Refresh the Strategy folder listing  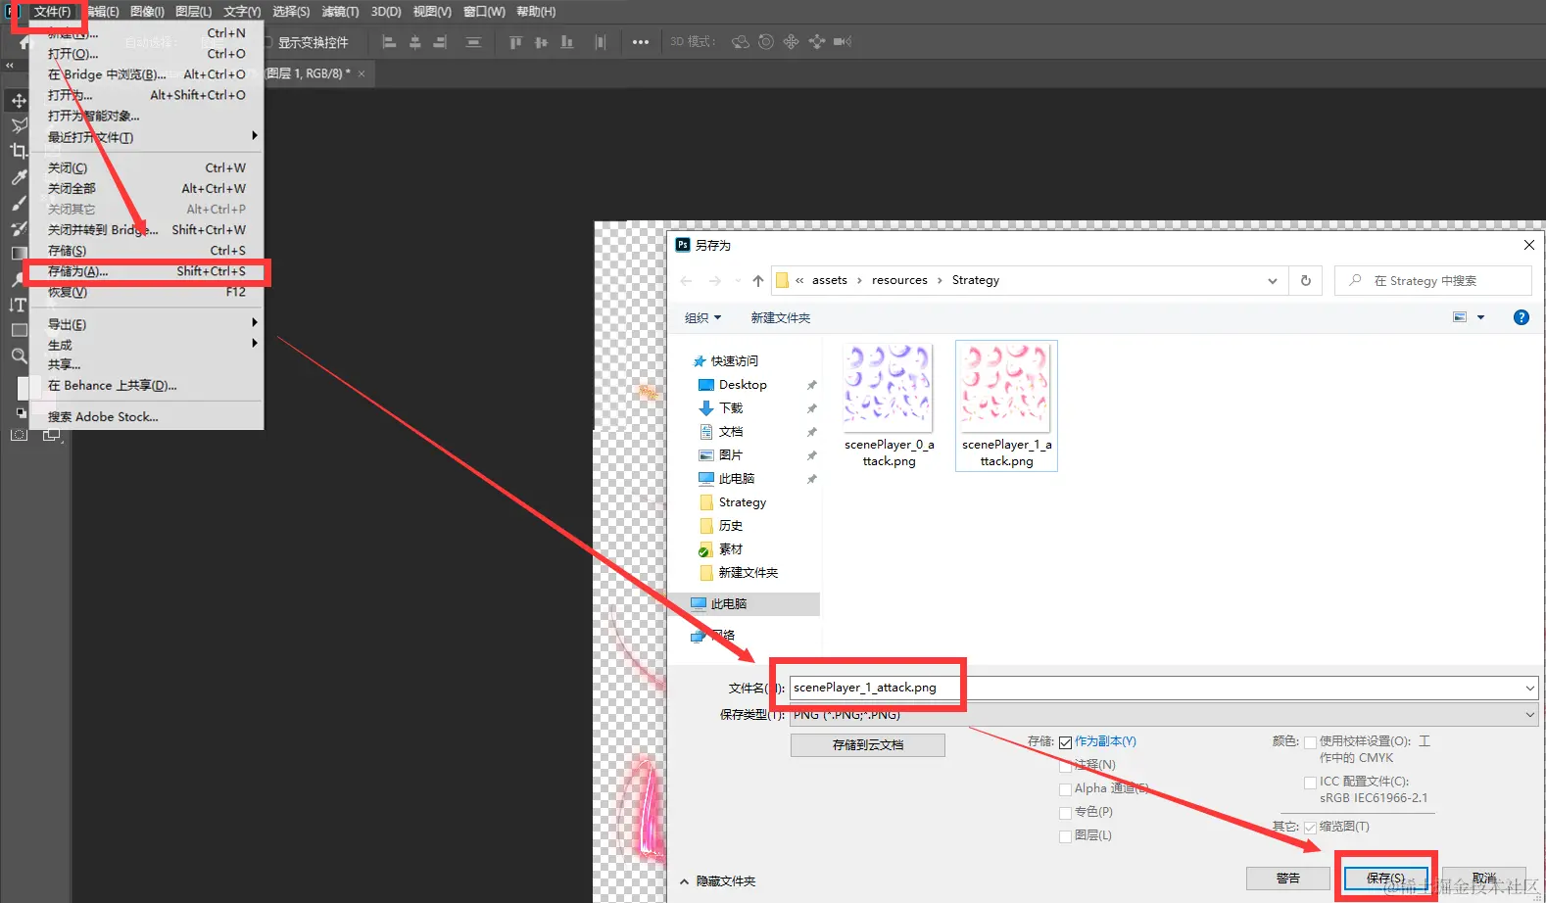click(1306, 280)
